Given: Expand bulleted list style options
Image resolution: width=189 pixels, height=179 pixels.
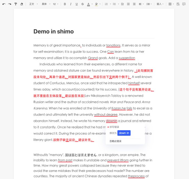Looking at the screenshot, I should coord(118,4).
